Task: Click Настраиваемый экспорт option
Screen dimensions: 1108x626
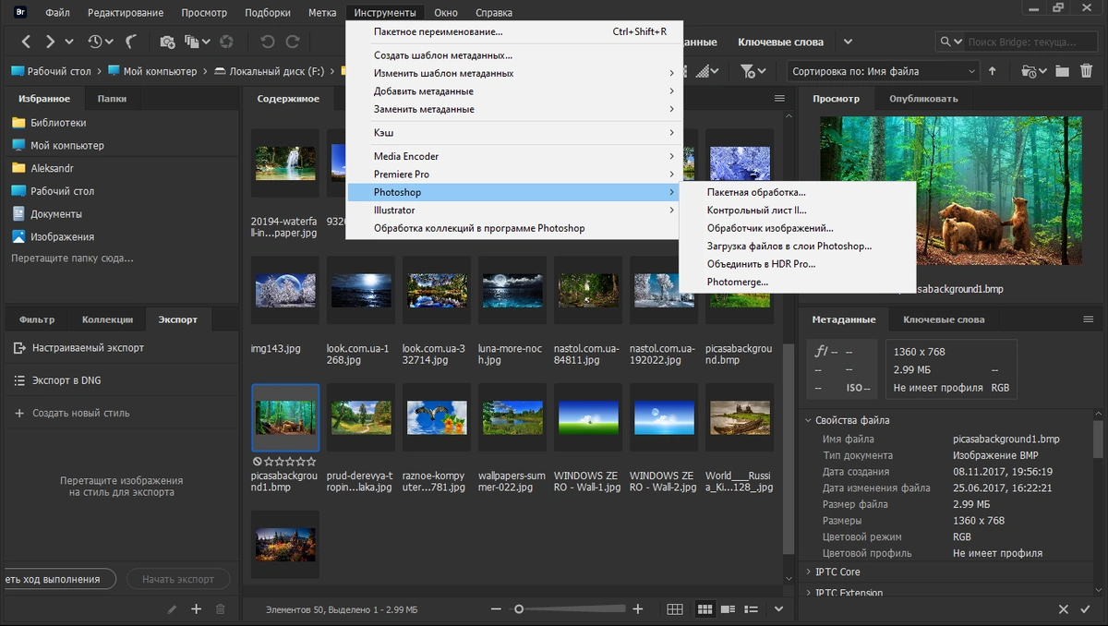Action: point(88,348)
